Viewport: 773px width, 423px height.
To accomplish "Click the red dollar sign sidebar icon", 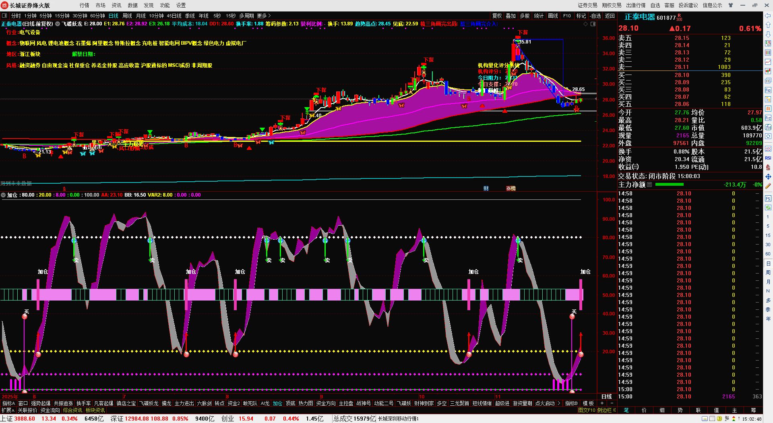I will [768, 167].
